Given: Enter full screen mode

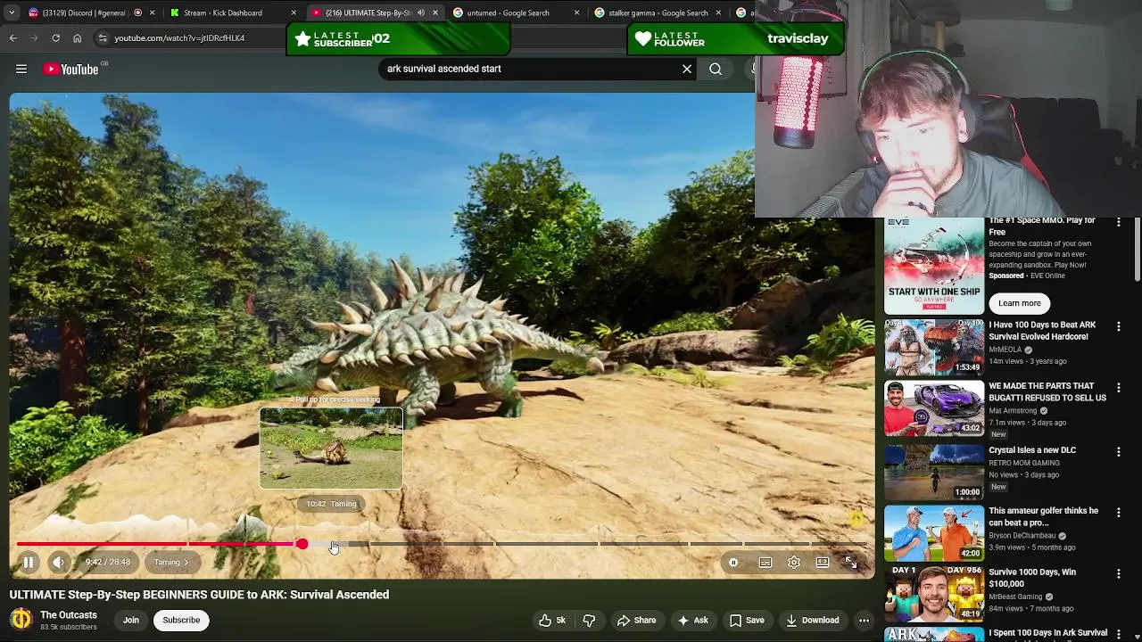Looking at the screenshot, I should tap(851, 563).
